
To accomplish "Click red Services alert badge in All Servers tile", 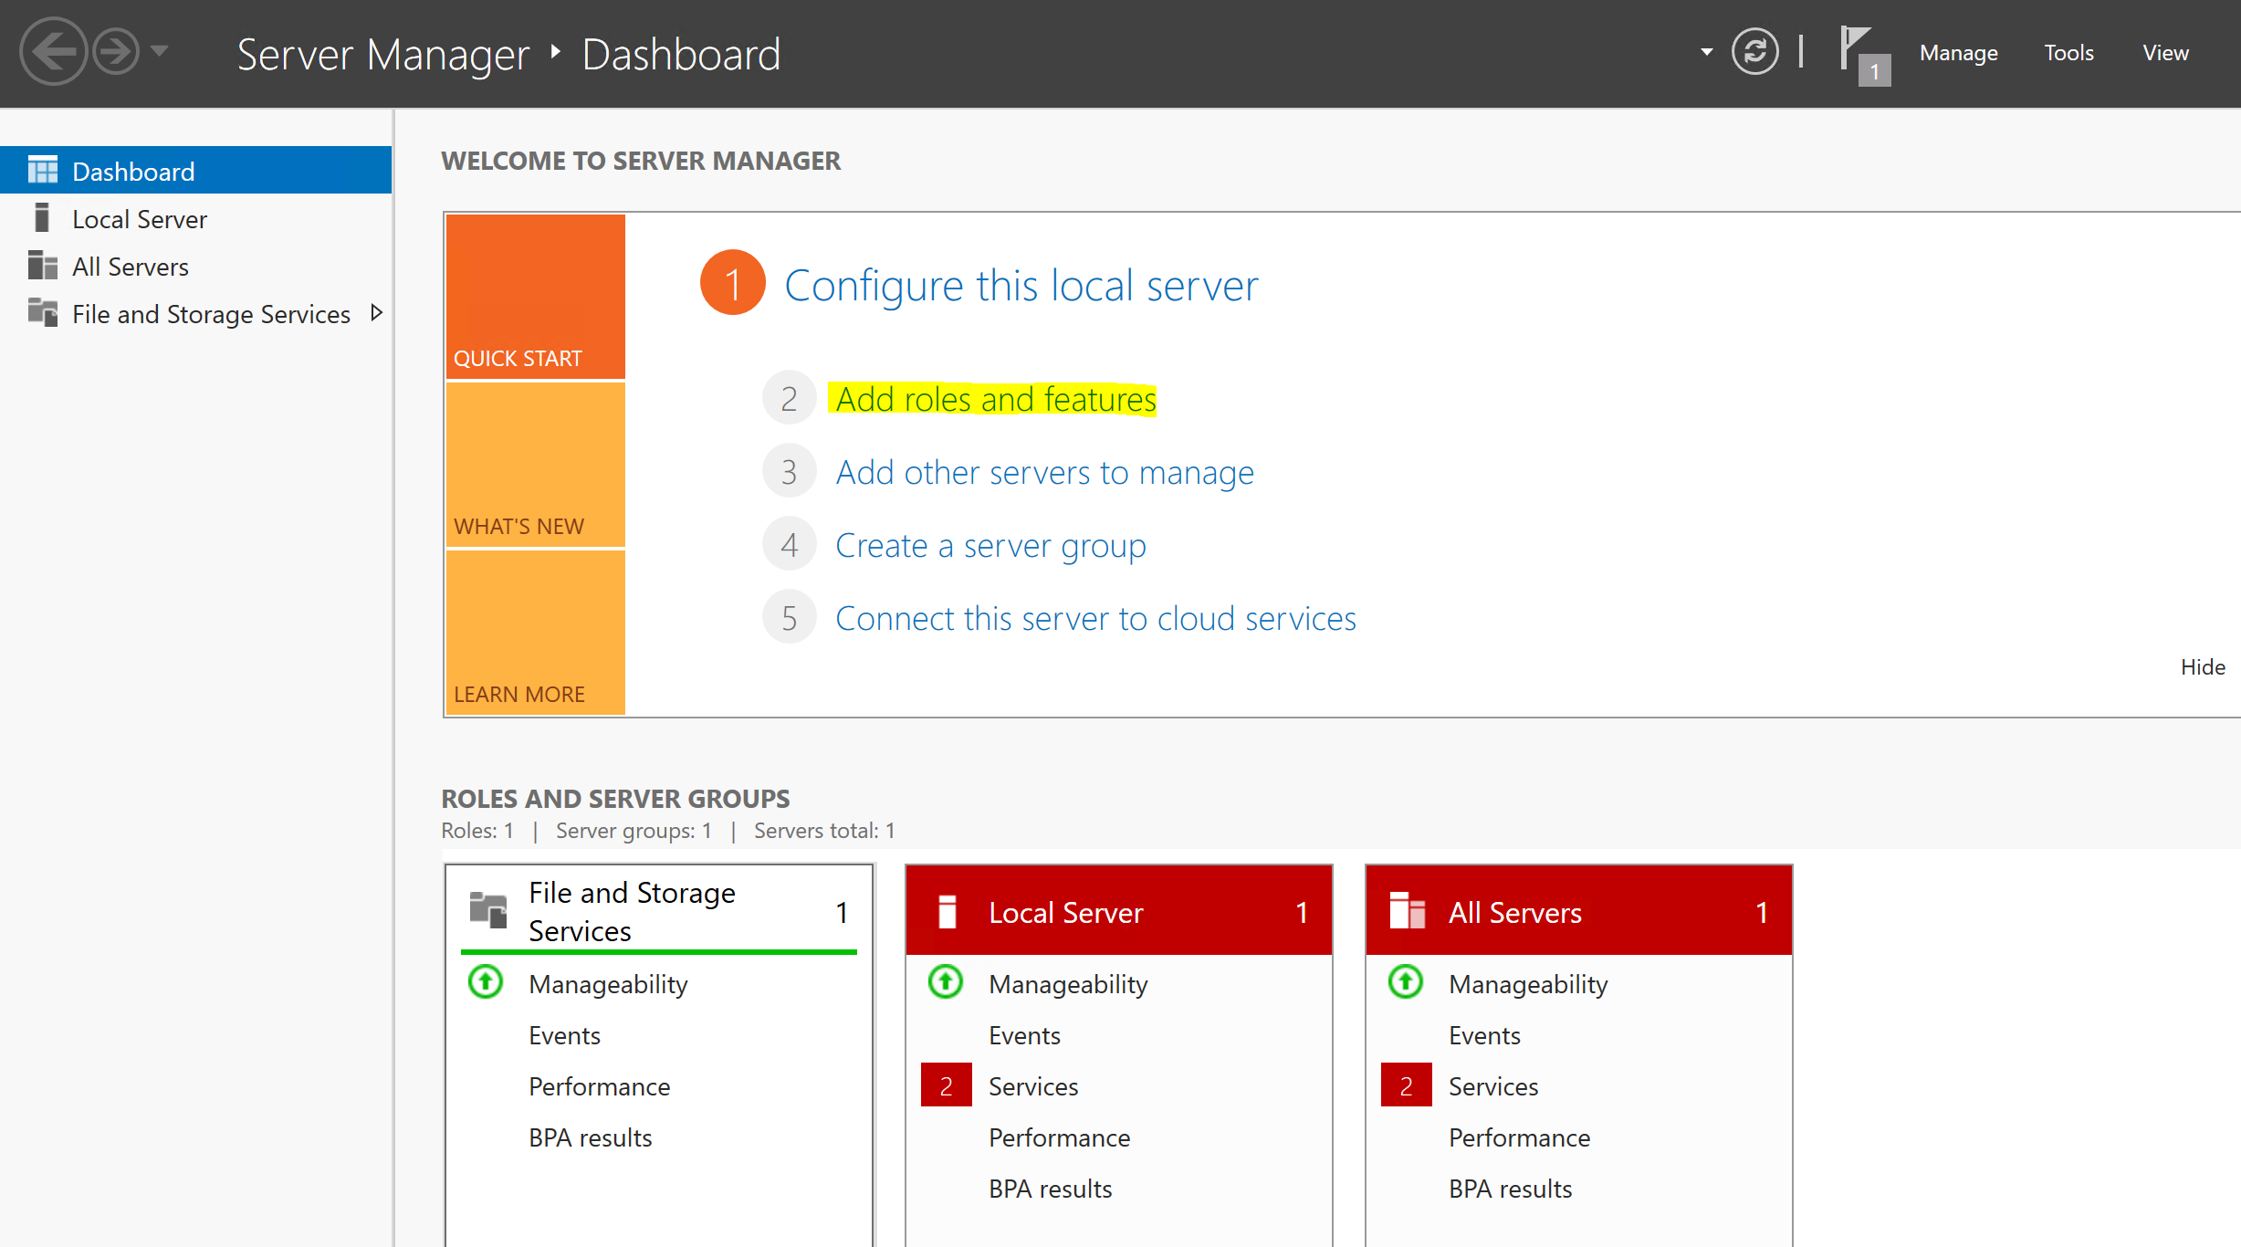I will tap(1406, 1085).
